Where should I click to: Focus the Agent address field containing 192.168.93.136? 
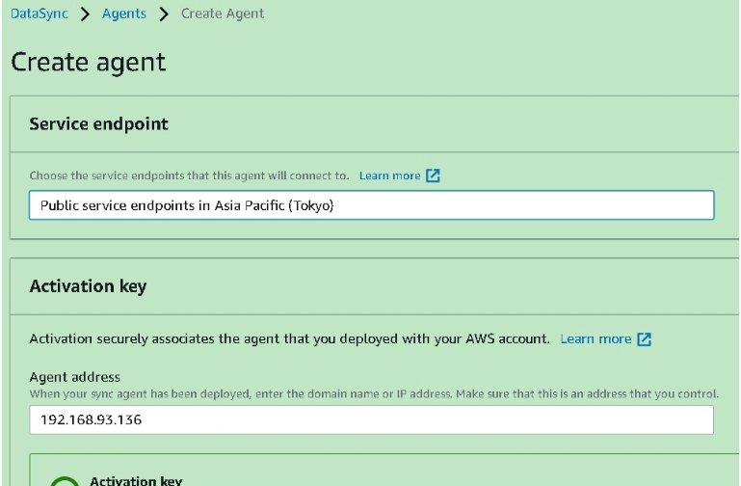pos(371,419)
